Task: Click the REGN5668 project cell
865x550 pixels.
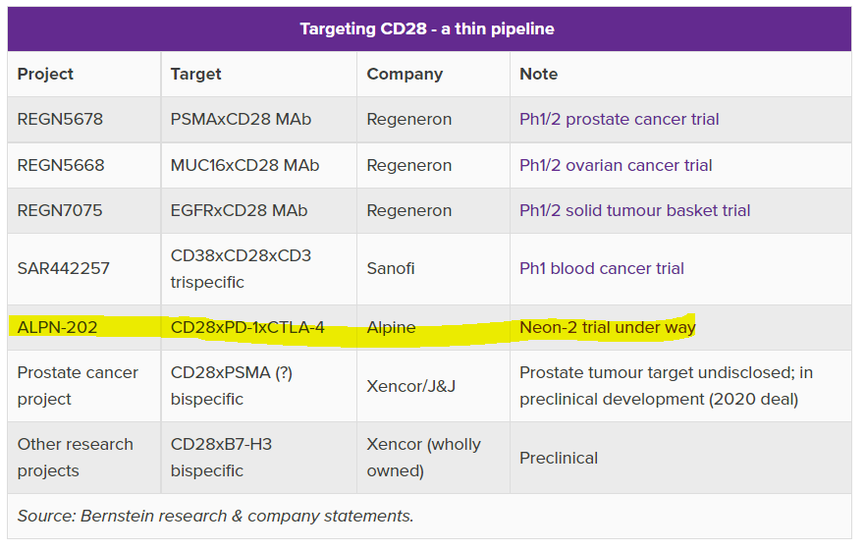Action: tap(60, 165)
